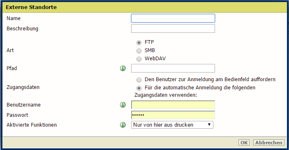This screenshot has width=289, height=150.
Task: Choose the automatic login credentials radio option
Action: [139, 88]
